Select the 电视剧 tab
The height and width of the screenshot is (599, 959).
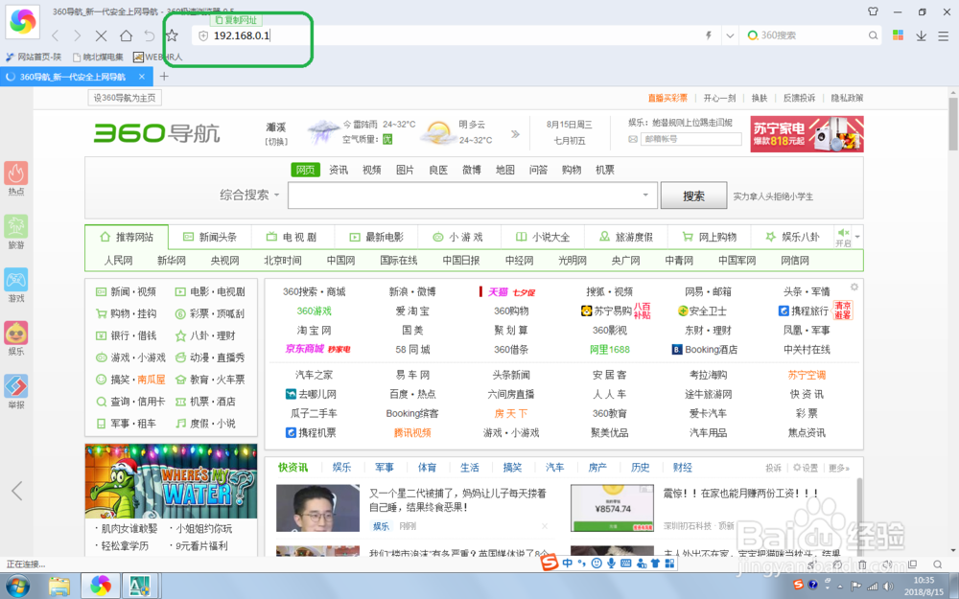[x=292, y=237]
